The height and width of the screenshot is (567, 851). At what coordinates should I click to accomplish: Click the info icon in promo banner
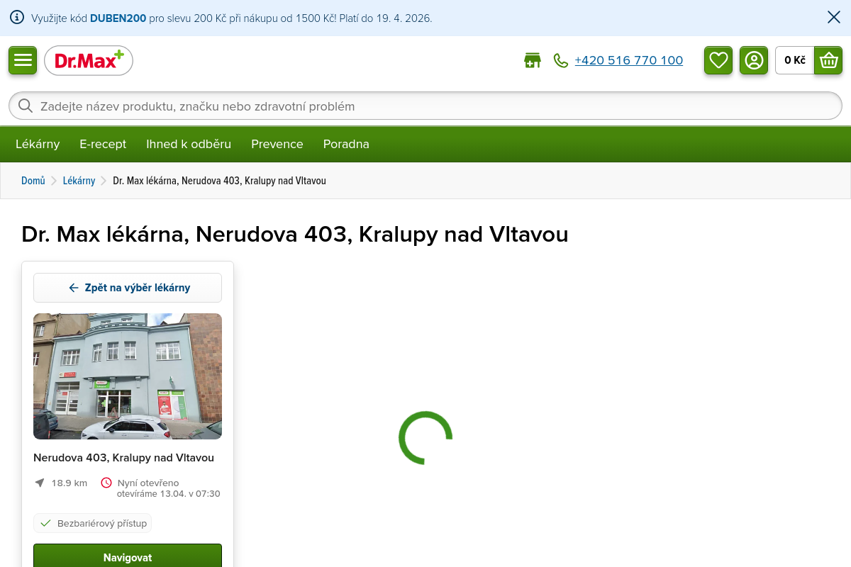[17, 18]
